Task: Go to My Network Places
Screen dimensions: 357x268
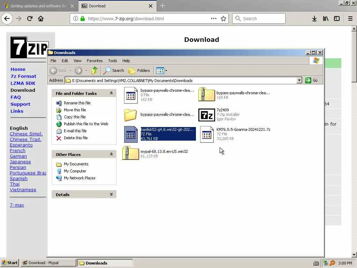Action: click(79, 178)
